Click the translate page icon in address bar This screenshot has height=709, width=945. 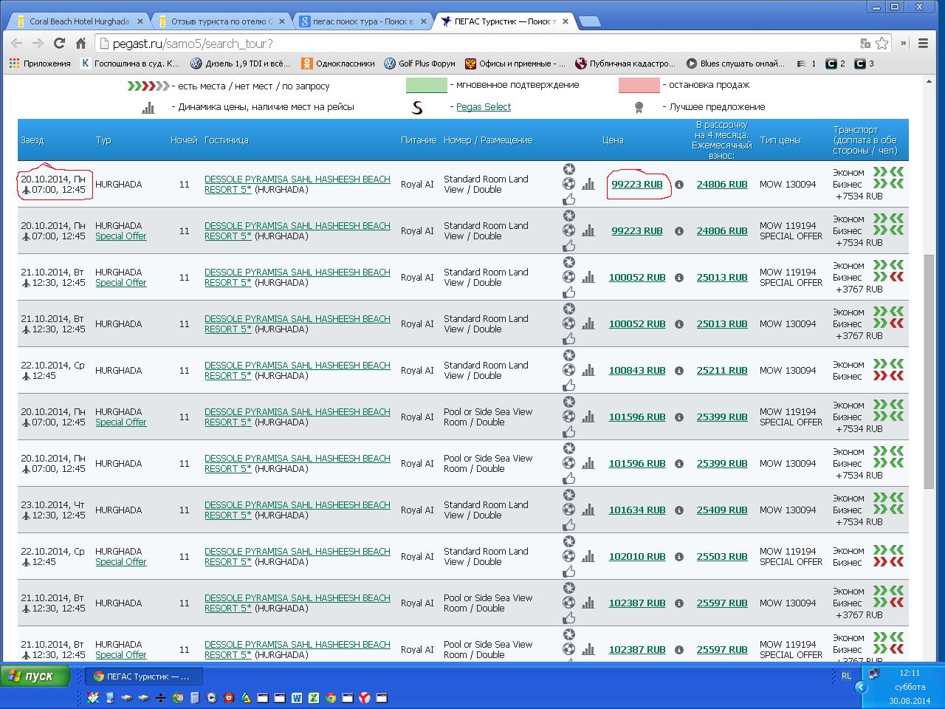[865, 44]
